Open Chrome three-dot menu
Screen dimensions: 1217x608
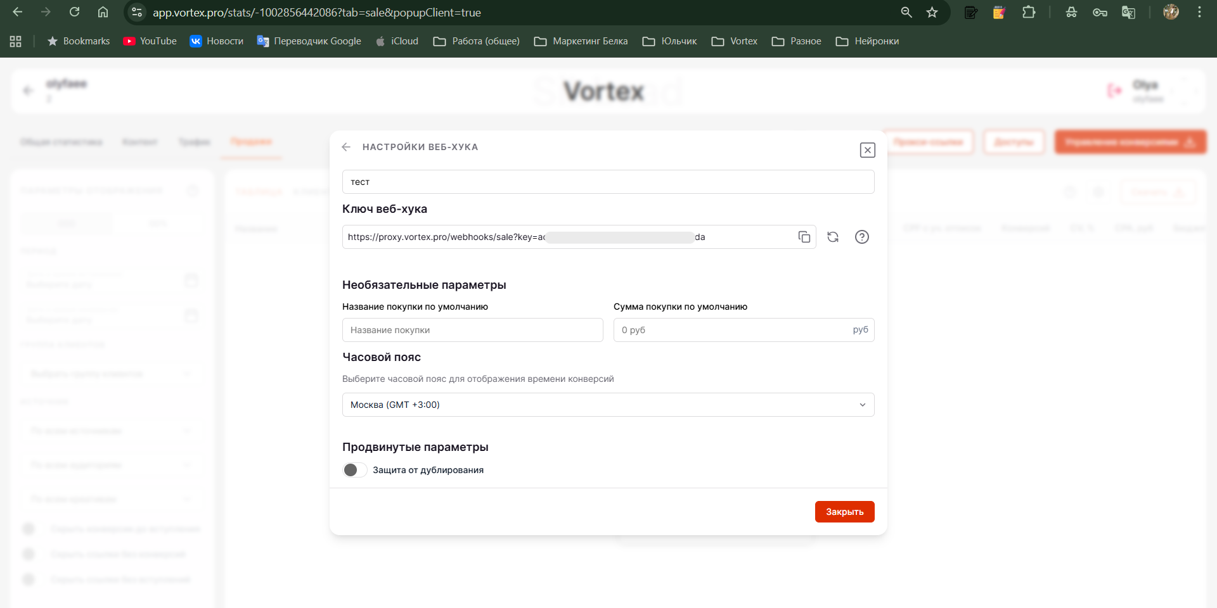[1199, 12]
